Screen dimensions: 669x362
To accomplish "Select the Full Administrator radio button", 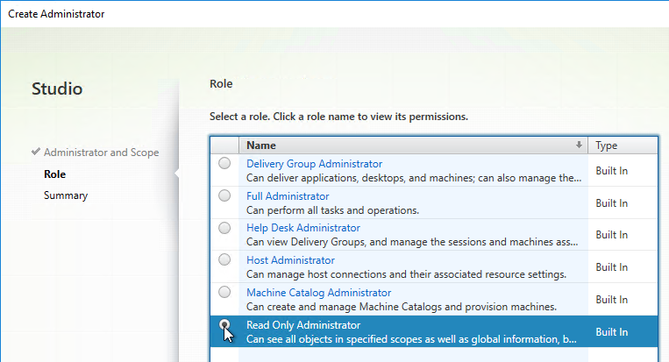I will (x=224, y=195).
